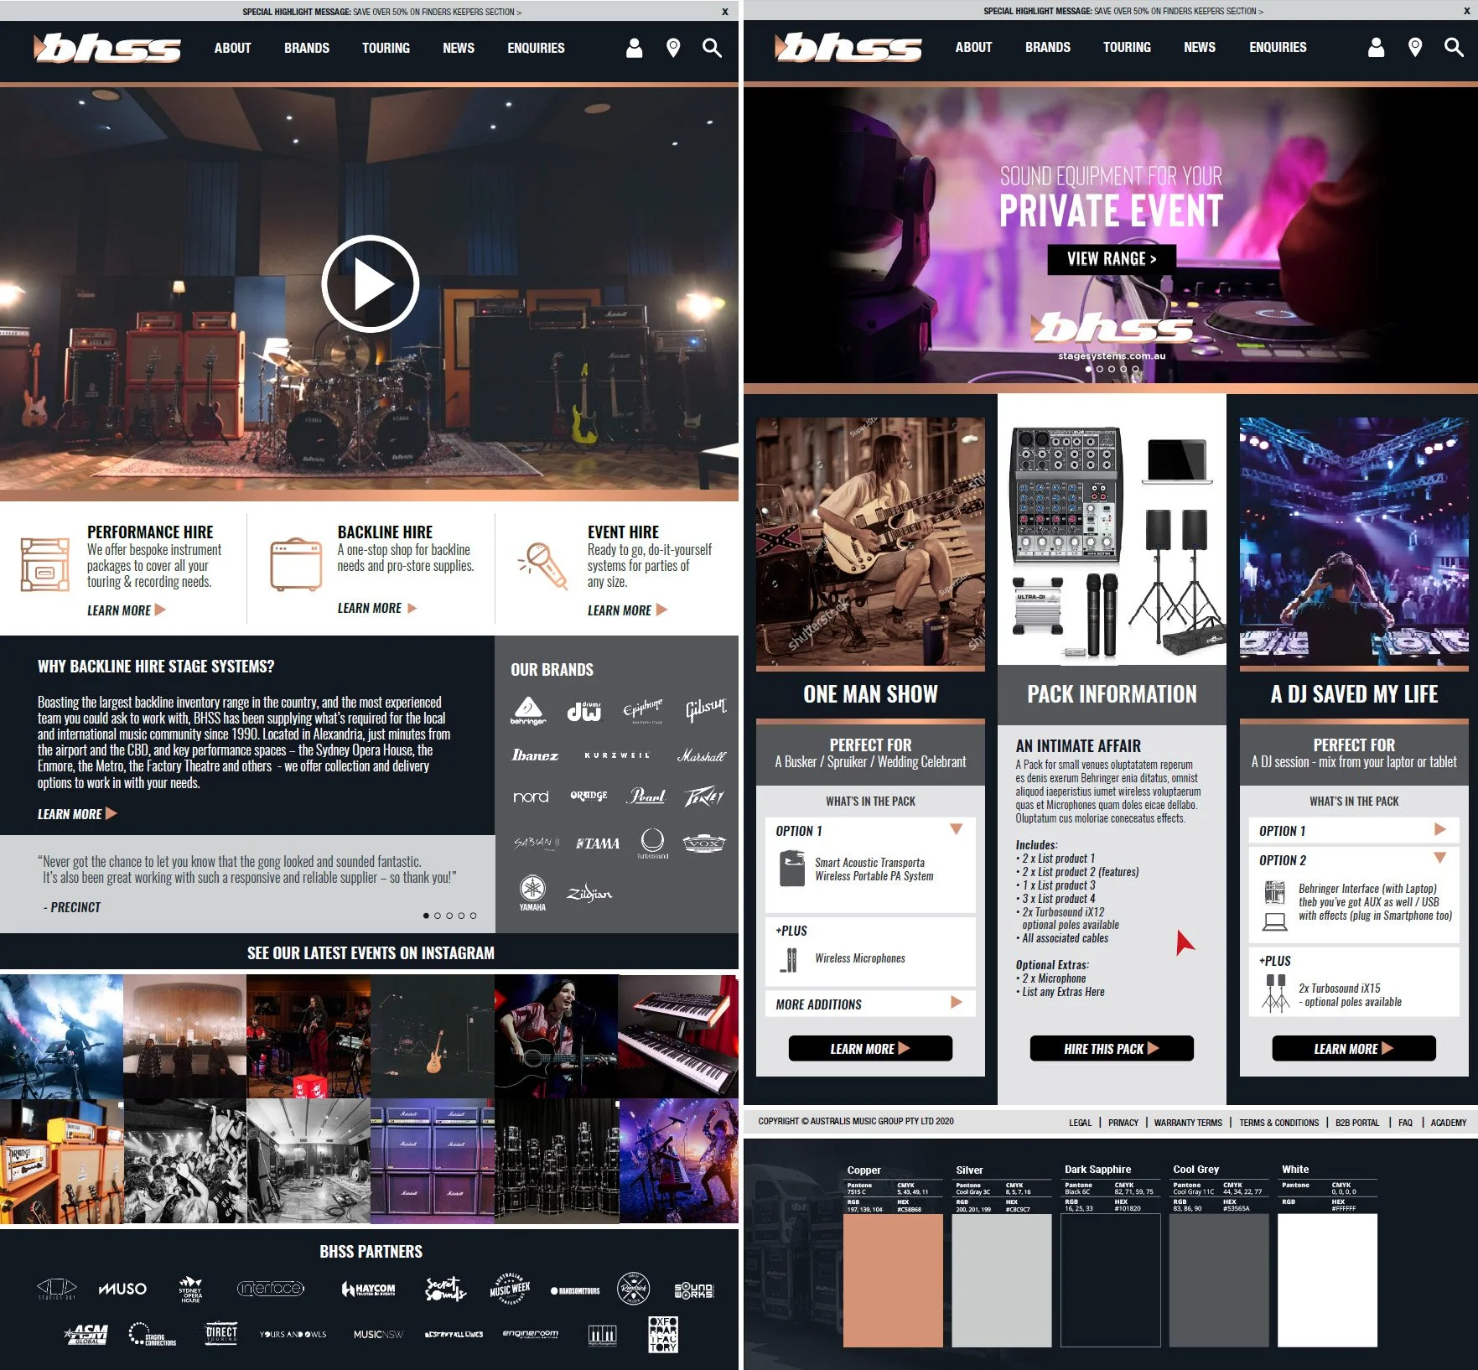
Task: Open the B2B PORTAL footer link
Action: point(1356,1123)
